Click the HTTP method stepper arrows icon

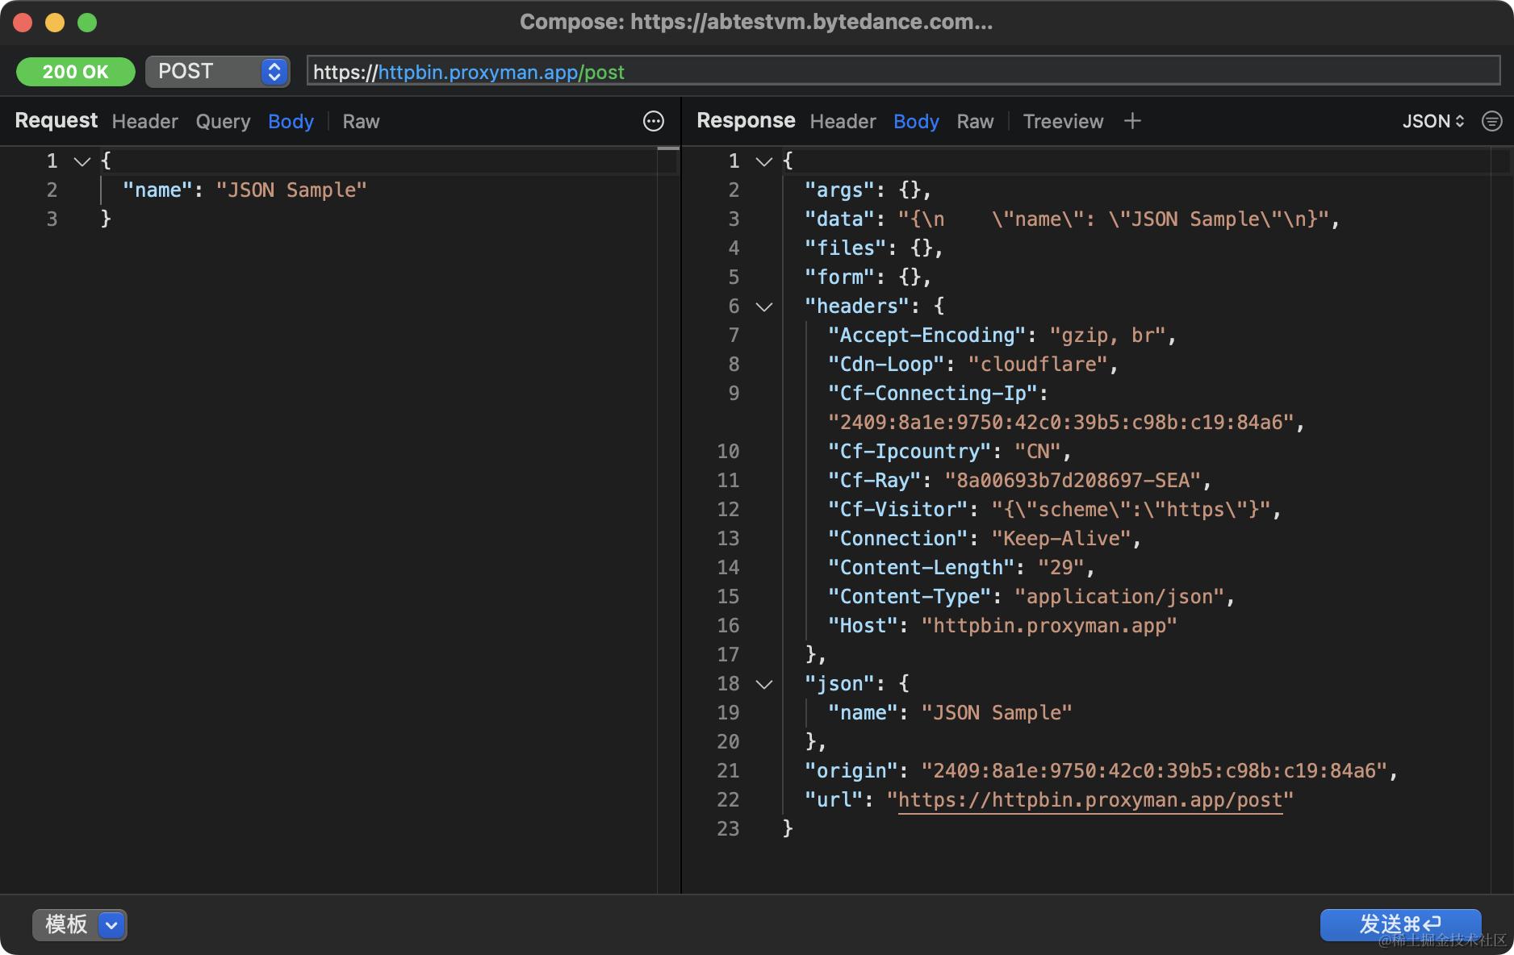(274, 72)
